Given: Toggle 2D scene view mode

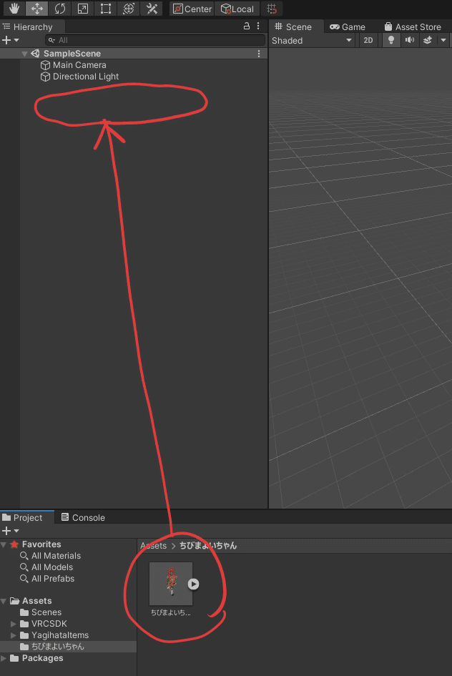Looking at the screenshot, I should (368, 41).
